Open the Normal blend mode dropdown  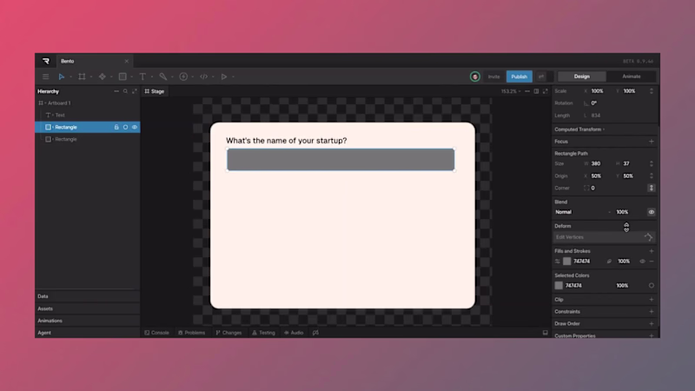point(582,212)
